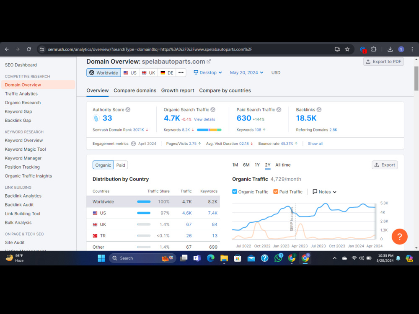Reload the page with the refresh icon

tap(29, 49)
